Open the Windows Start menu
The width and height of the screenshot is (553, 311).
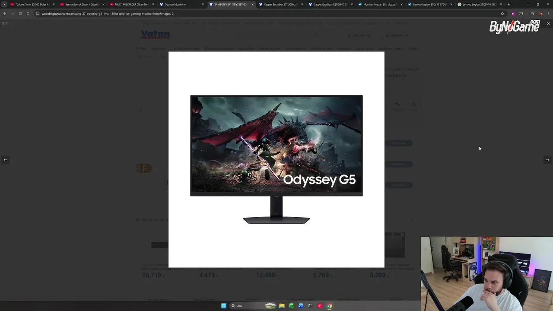click(224, 306)
